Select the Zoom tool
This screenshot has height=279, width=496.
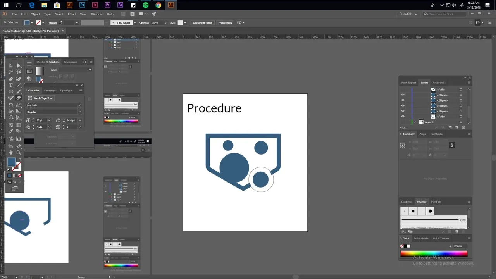coord(19,153)
